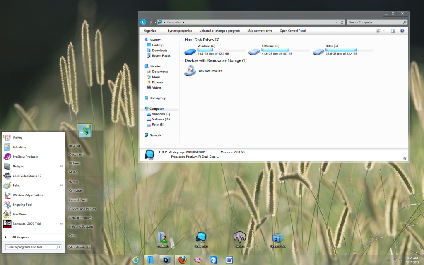The width and height of the screenshot is (424, 265).
Task: Launch Corel VideoStudio 12
Action: coord(26,176)
